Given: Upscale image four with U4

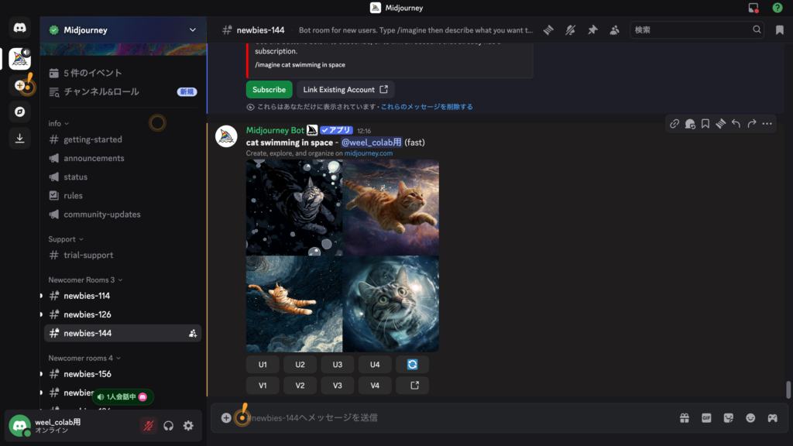Looking at the screenshot, I should click(x=375, y=365).
